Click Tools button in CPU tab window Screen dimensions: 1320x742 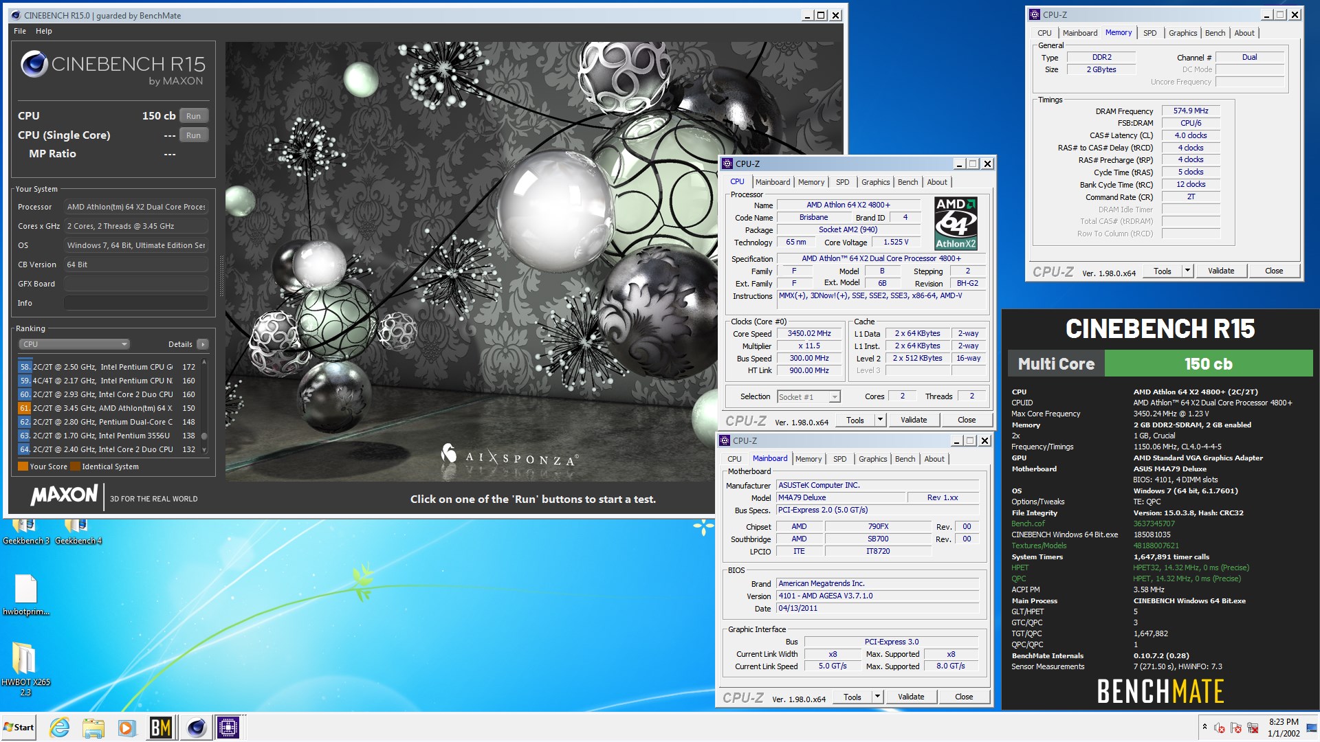(855, 420)
